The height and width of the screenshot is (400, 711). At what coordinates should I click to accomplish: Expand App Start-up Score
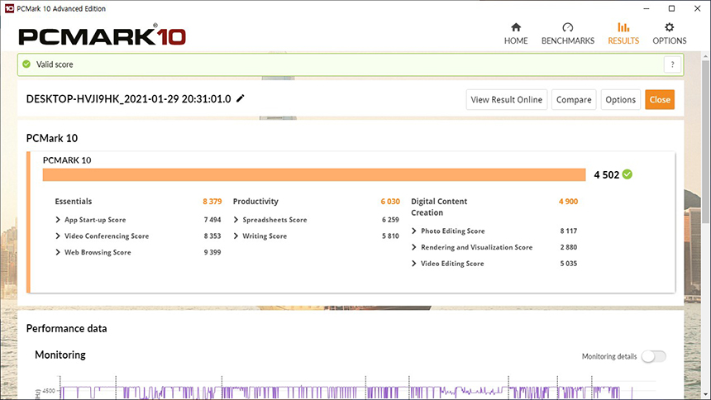[58, 220]
